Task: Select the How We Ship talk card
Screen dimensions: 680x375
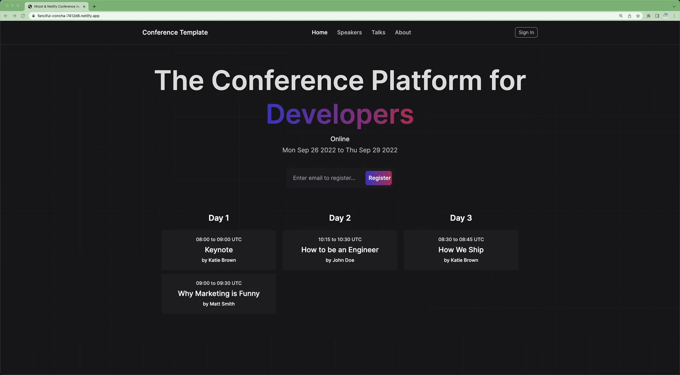Action: pyautogui.click(x=461, y=250)
